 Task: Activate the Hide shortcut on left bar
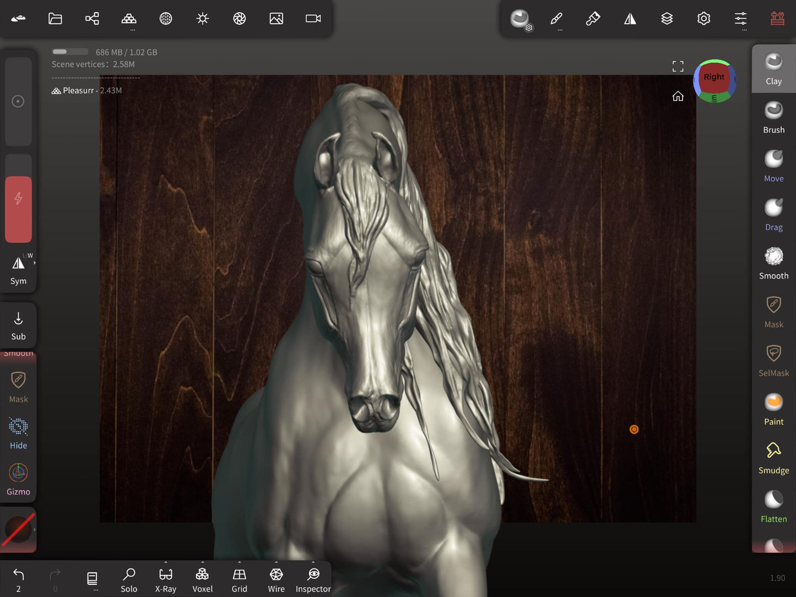click(x=18, y=433)
